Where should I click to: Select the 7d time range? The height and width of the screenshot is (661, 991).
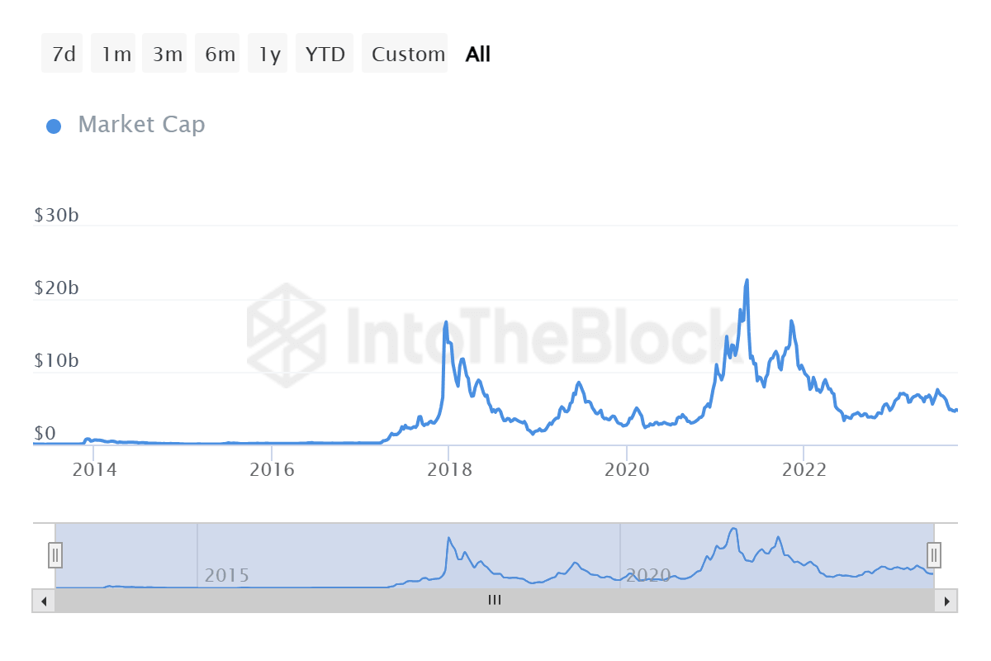click(63, 55)
